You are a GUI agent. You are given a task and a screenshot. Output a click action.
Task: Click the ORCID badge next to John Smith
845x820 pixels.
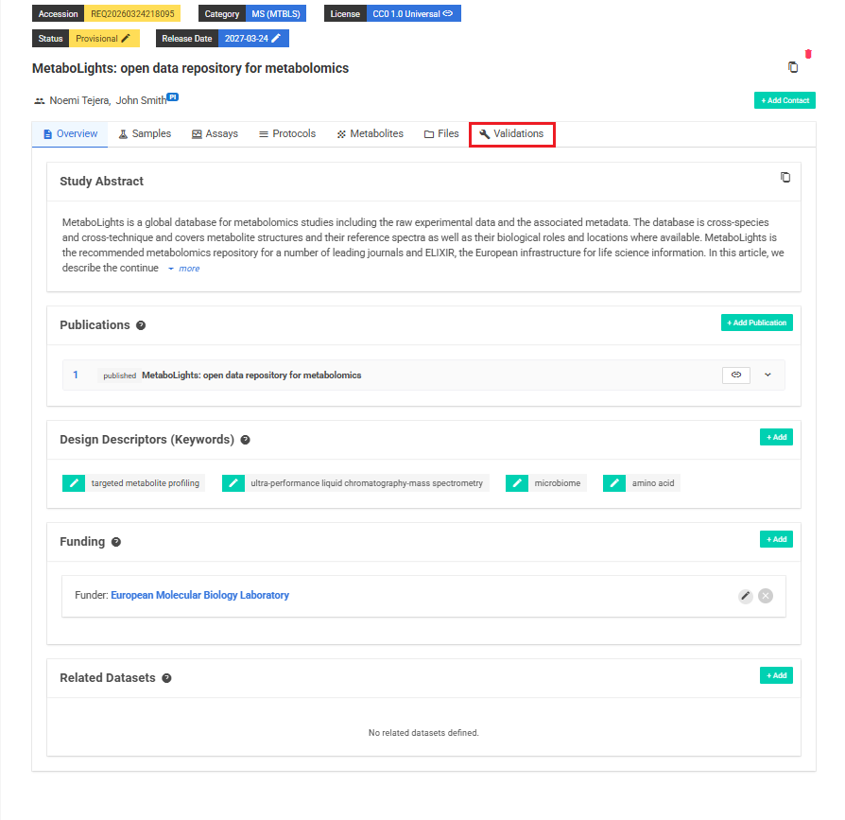coord(171,96)
